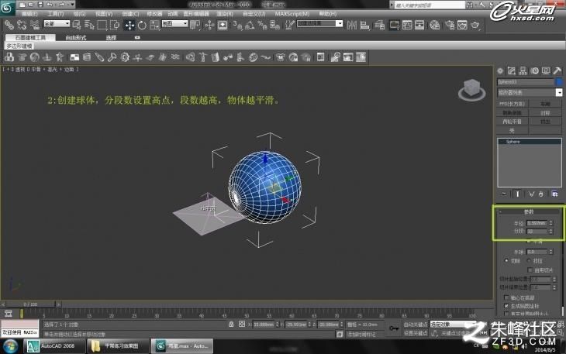Toggle the 3D Snaps icon
This screenshot has width=566, height=354.
237,25
